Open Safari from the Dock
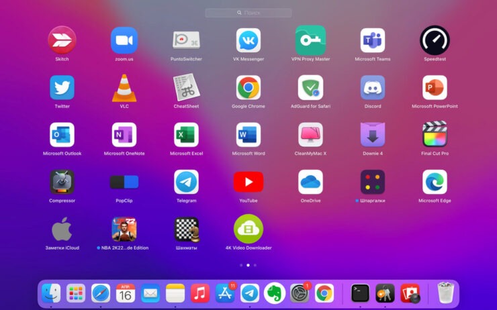The width and height of the screenshot is (497, 310). click(101, 293)
